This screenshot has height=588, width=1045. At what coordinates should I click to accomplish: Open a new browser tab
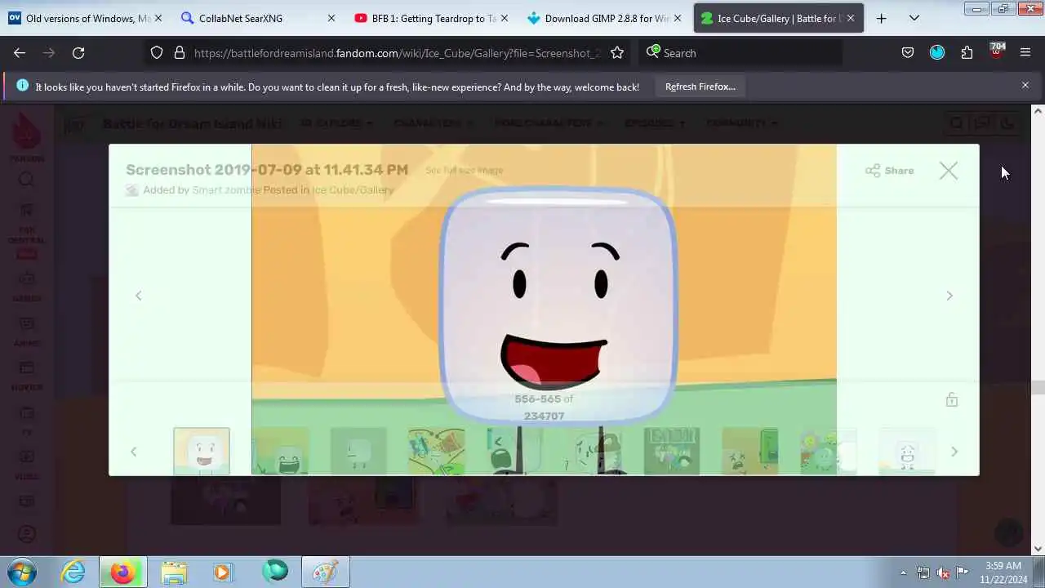coord(881,18)
